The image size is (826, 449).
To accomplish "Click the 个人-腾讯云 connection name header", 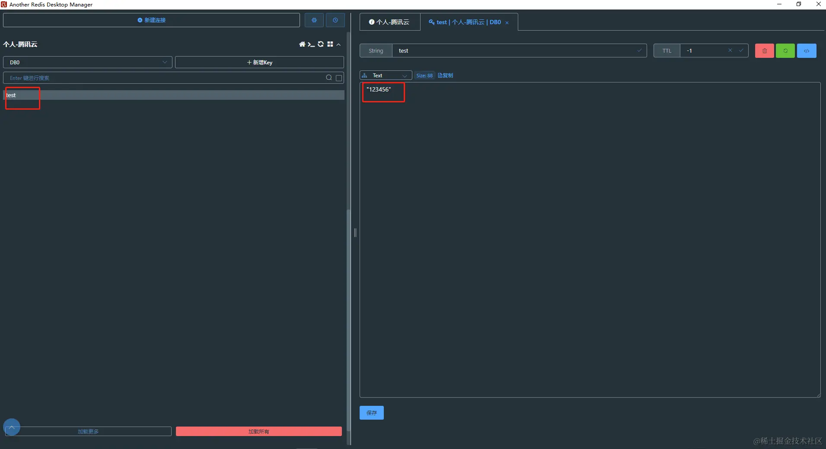I will tap(20, 44).
